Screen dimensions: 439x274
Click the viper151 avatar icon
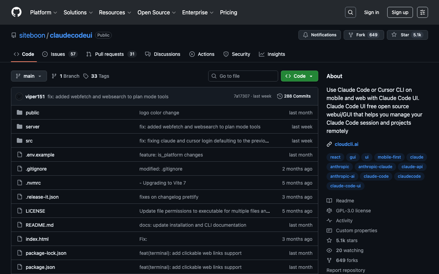click(x=19, y=97)
